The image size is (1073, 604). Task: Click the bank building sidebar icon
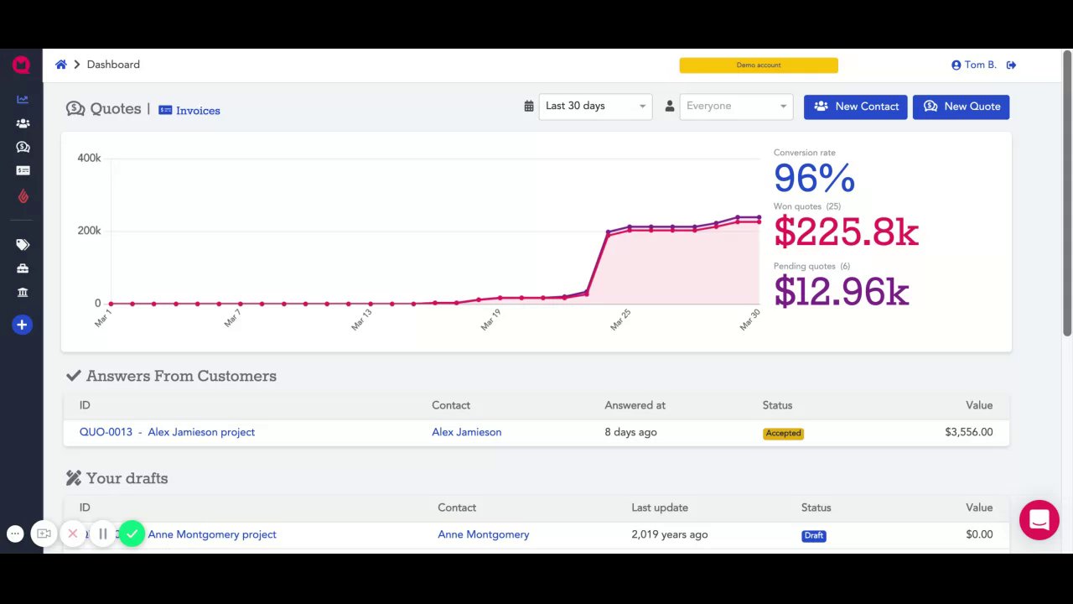23,292
